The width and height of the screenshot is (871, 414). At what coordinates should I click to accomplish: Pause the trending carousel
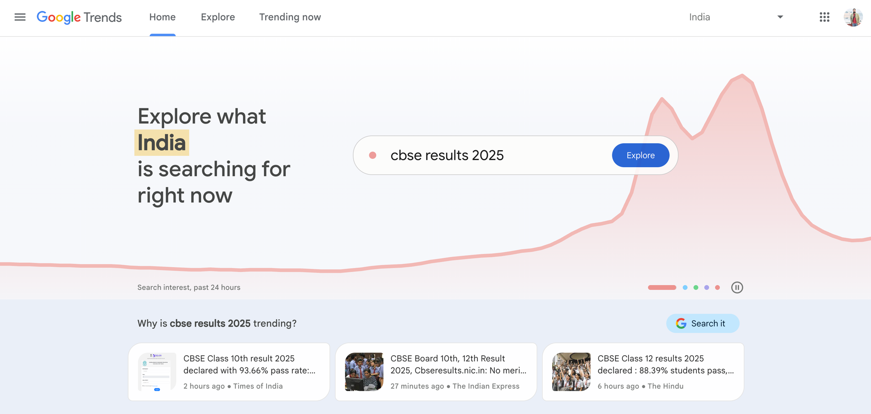737,287
